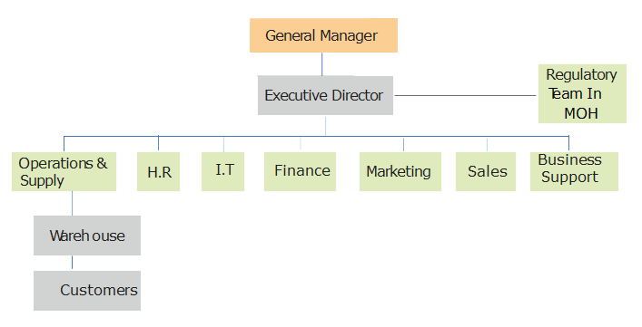This screenshot has height=327, width=642.
Task: Click the Marketing box
Action: 400,171
